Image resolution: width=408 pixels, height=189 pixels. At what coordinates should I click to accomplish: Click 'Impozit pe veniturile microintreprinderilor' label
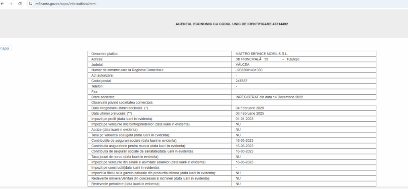[x=141, y=124]
